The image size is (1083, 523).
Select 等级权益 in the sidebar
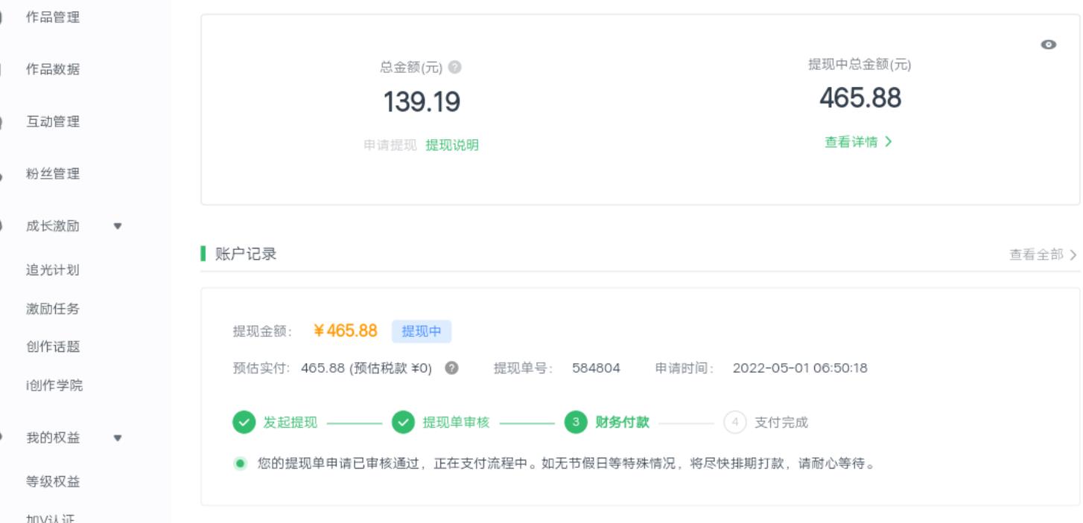click(x=54, y=481)
